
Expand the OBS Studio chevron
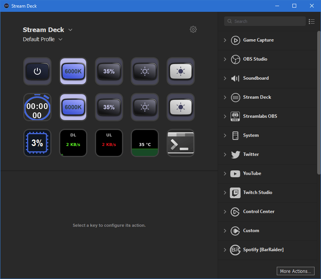225,59
